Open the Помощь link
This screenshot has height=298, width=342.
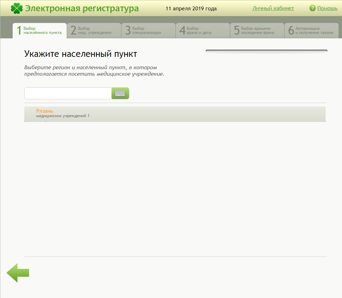(x=327, y=8)
